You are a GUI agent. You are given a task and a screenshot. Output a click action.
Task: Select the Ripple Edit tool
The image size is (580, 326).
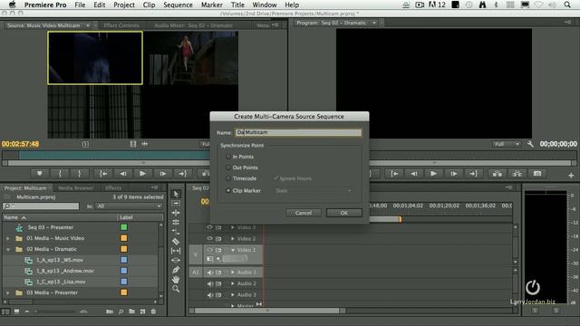tap(176, 213)
